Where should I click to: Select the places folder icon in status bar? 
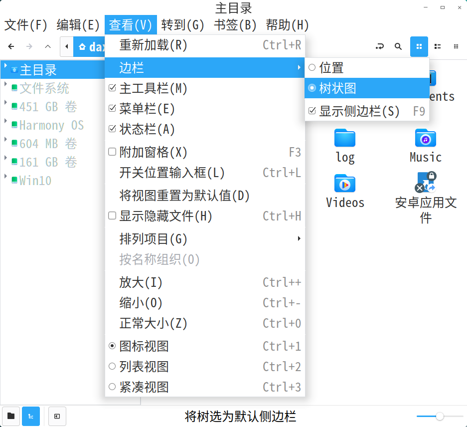[x=10, y=416]
